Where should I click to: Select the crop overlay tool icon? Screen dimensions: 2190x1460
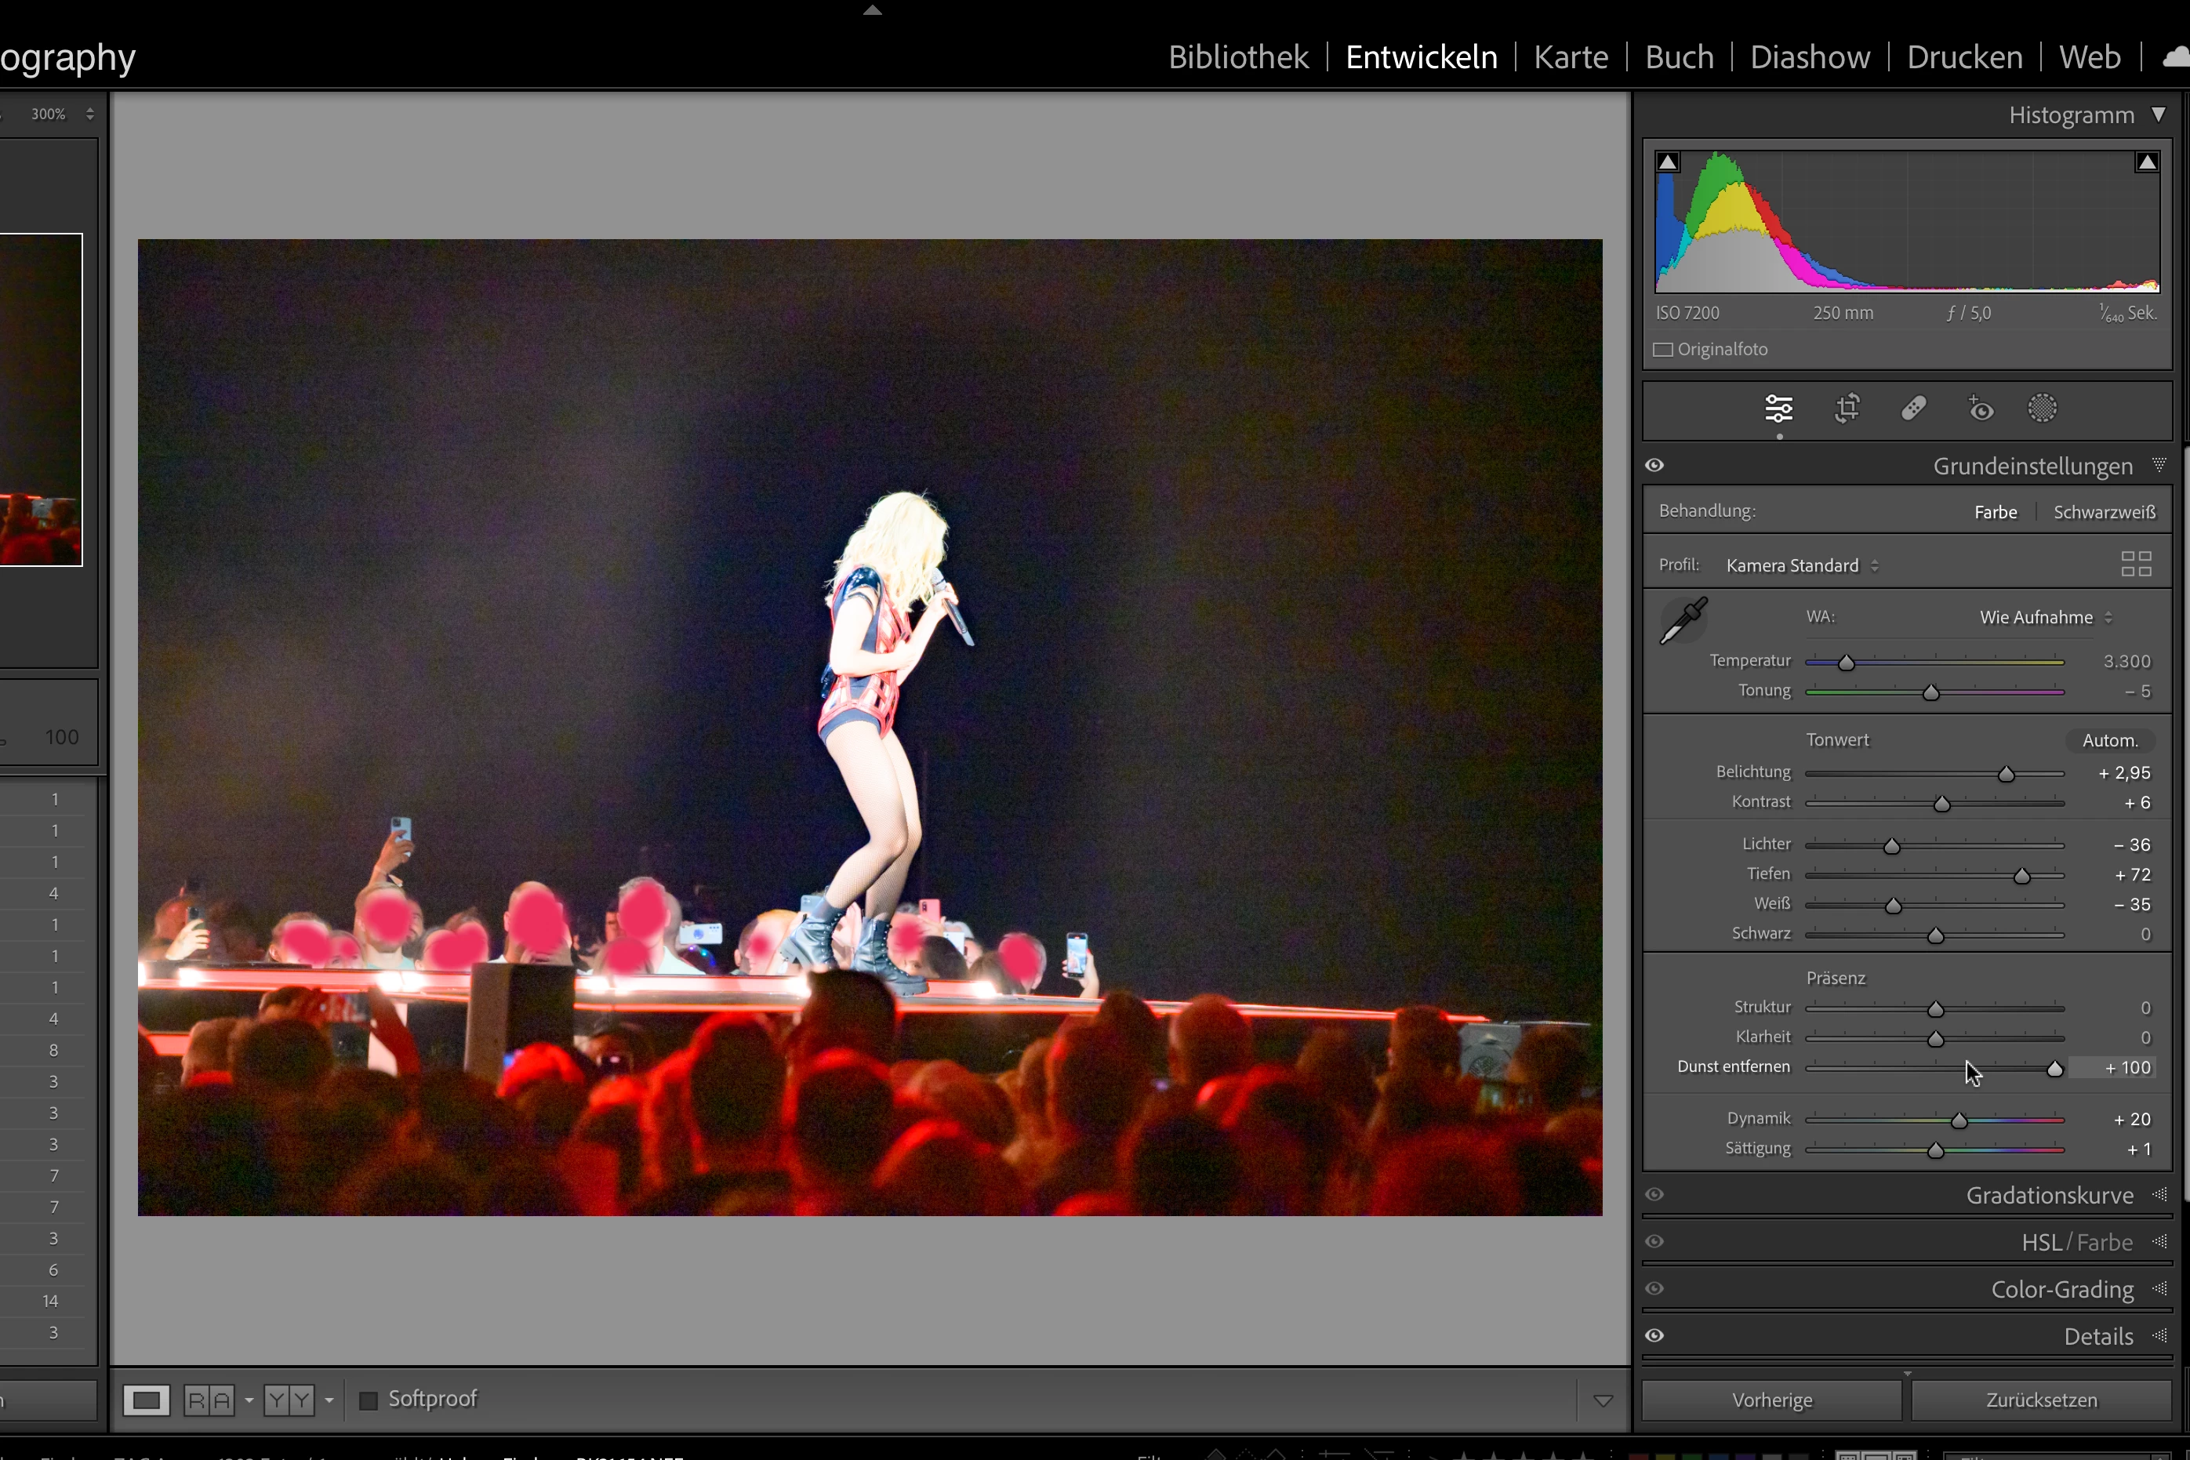(1847, 409)
